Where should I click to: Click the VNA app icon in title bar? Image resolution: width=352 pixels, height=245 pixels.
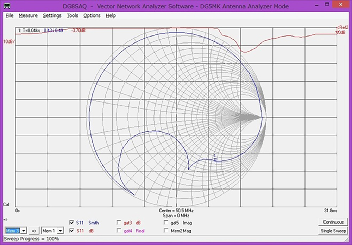(7, 6)
